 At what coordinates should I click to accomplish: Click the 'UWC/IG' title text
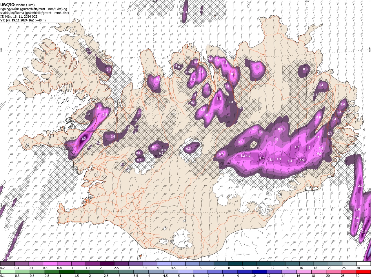(7, 5)
